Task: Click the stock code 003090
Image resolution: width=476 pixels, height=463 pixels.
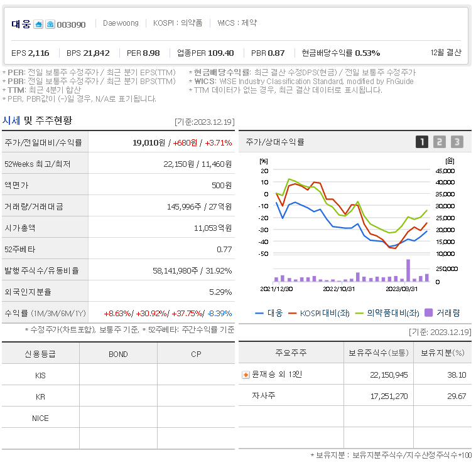Action: 71,24
